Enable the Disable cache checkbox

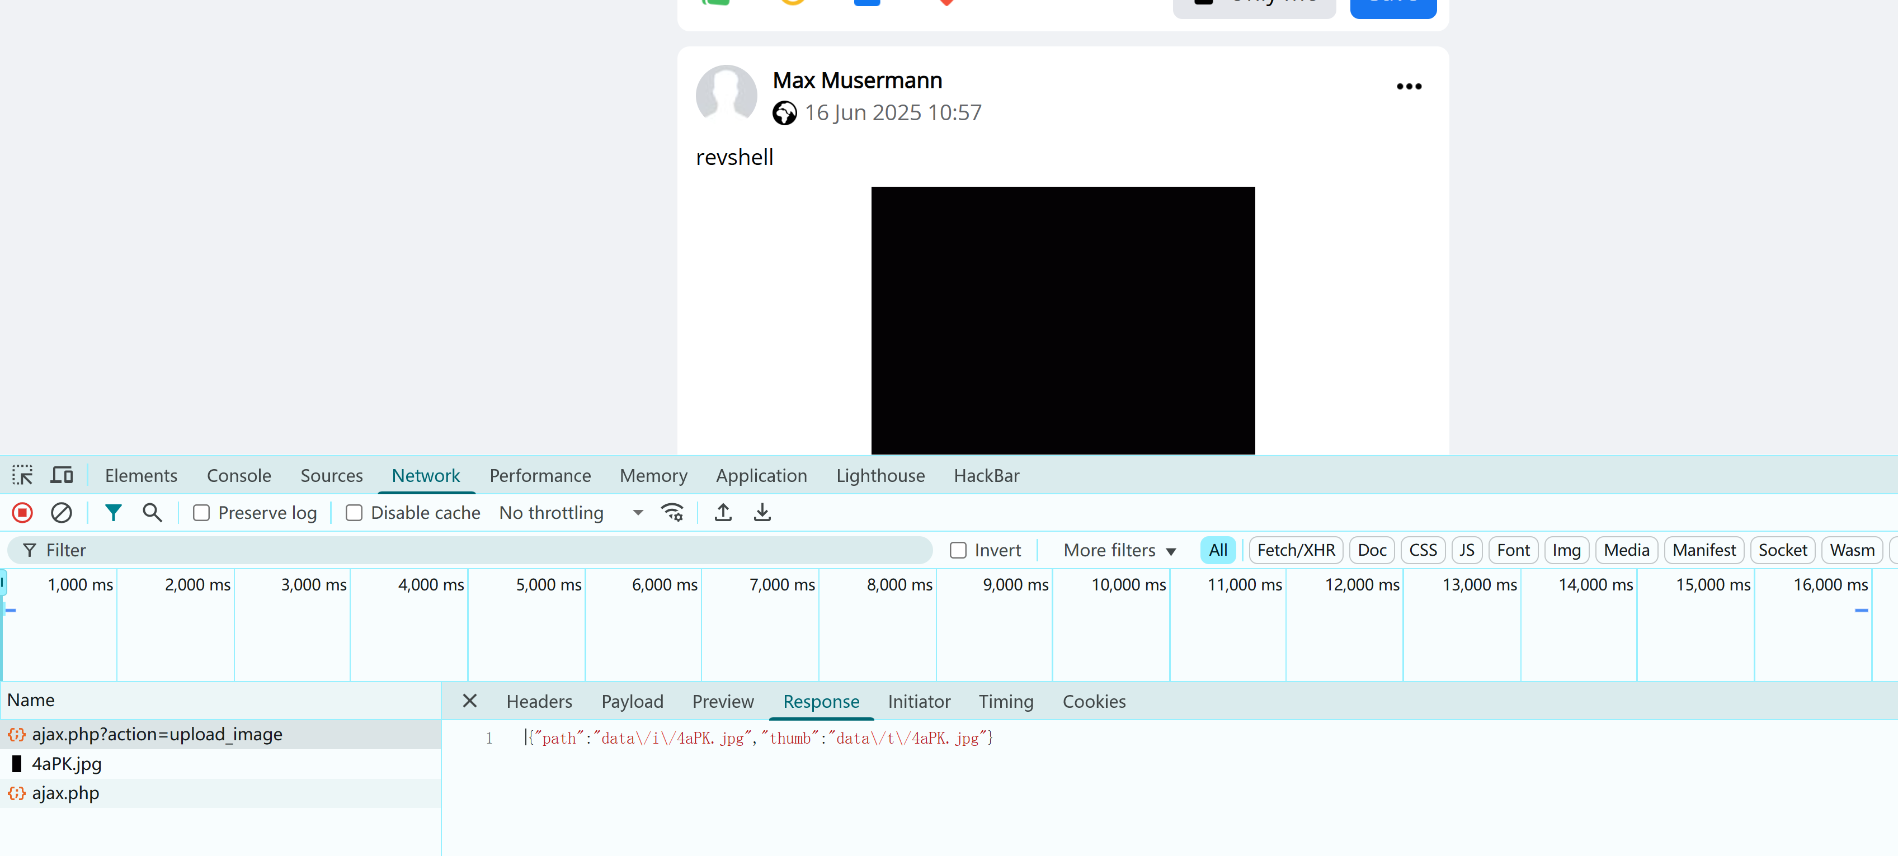[354, 513]
